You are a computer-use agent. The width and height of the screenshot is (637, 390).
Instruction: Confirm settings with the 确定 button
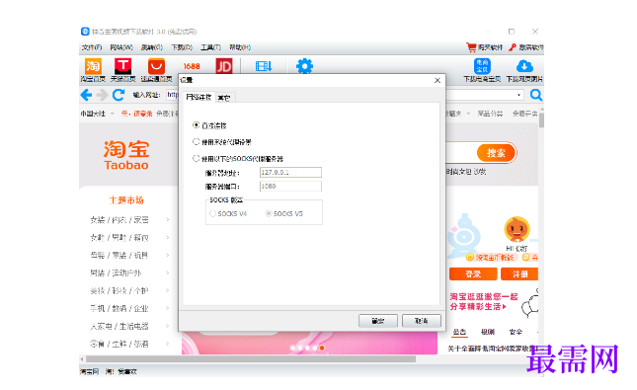pyautogui.click(x=378, y=321)
